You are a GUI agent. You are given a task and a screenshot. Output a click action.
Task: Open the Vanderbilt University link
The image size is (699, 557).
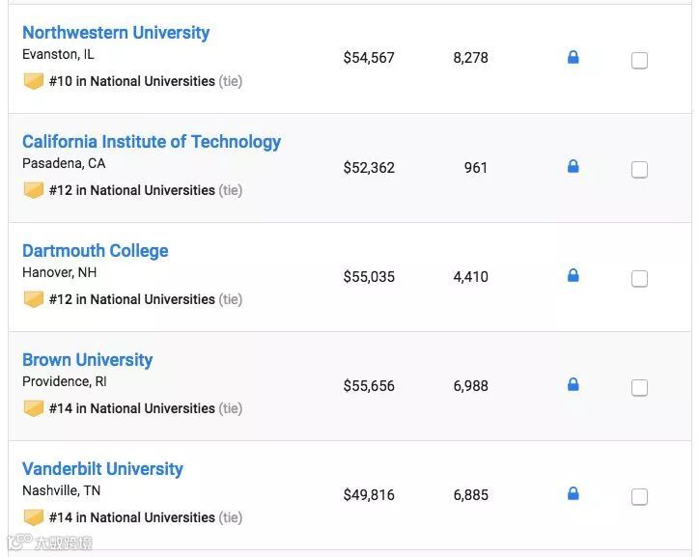(102, 469)
